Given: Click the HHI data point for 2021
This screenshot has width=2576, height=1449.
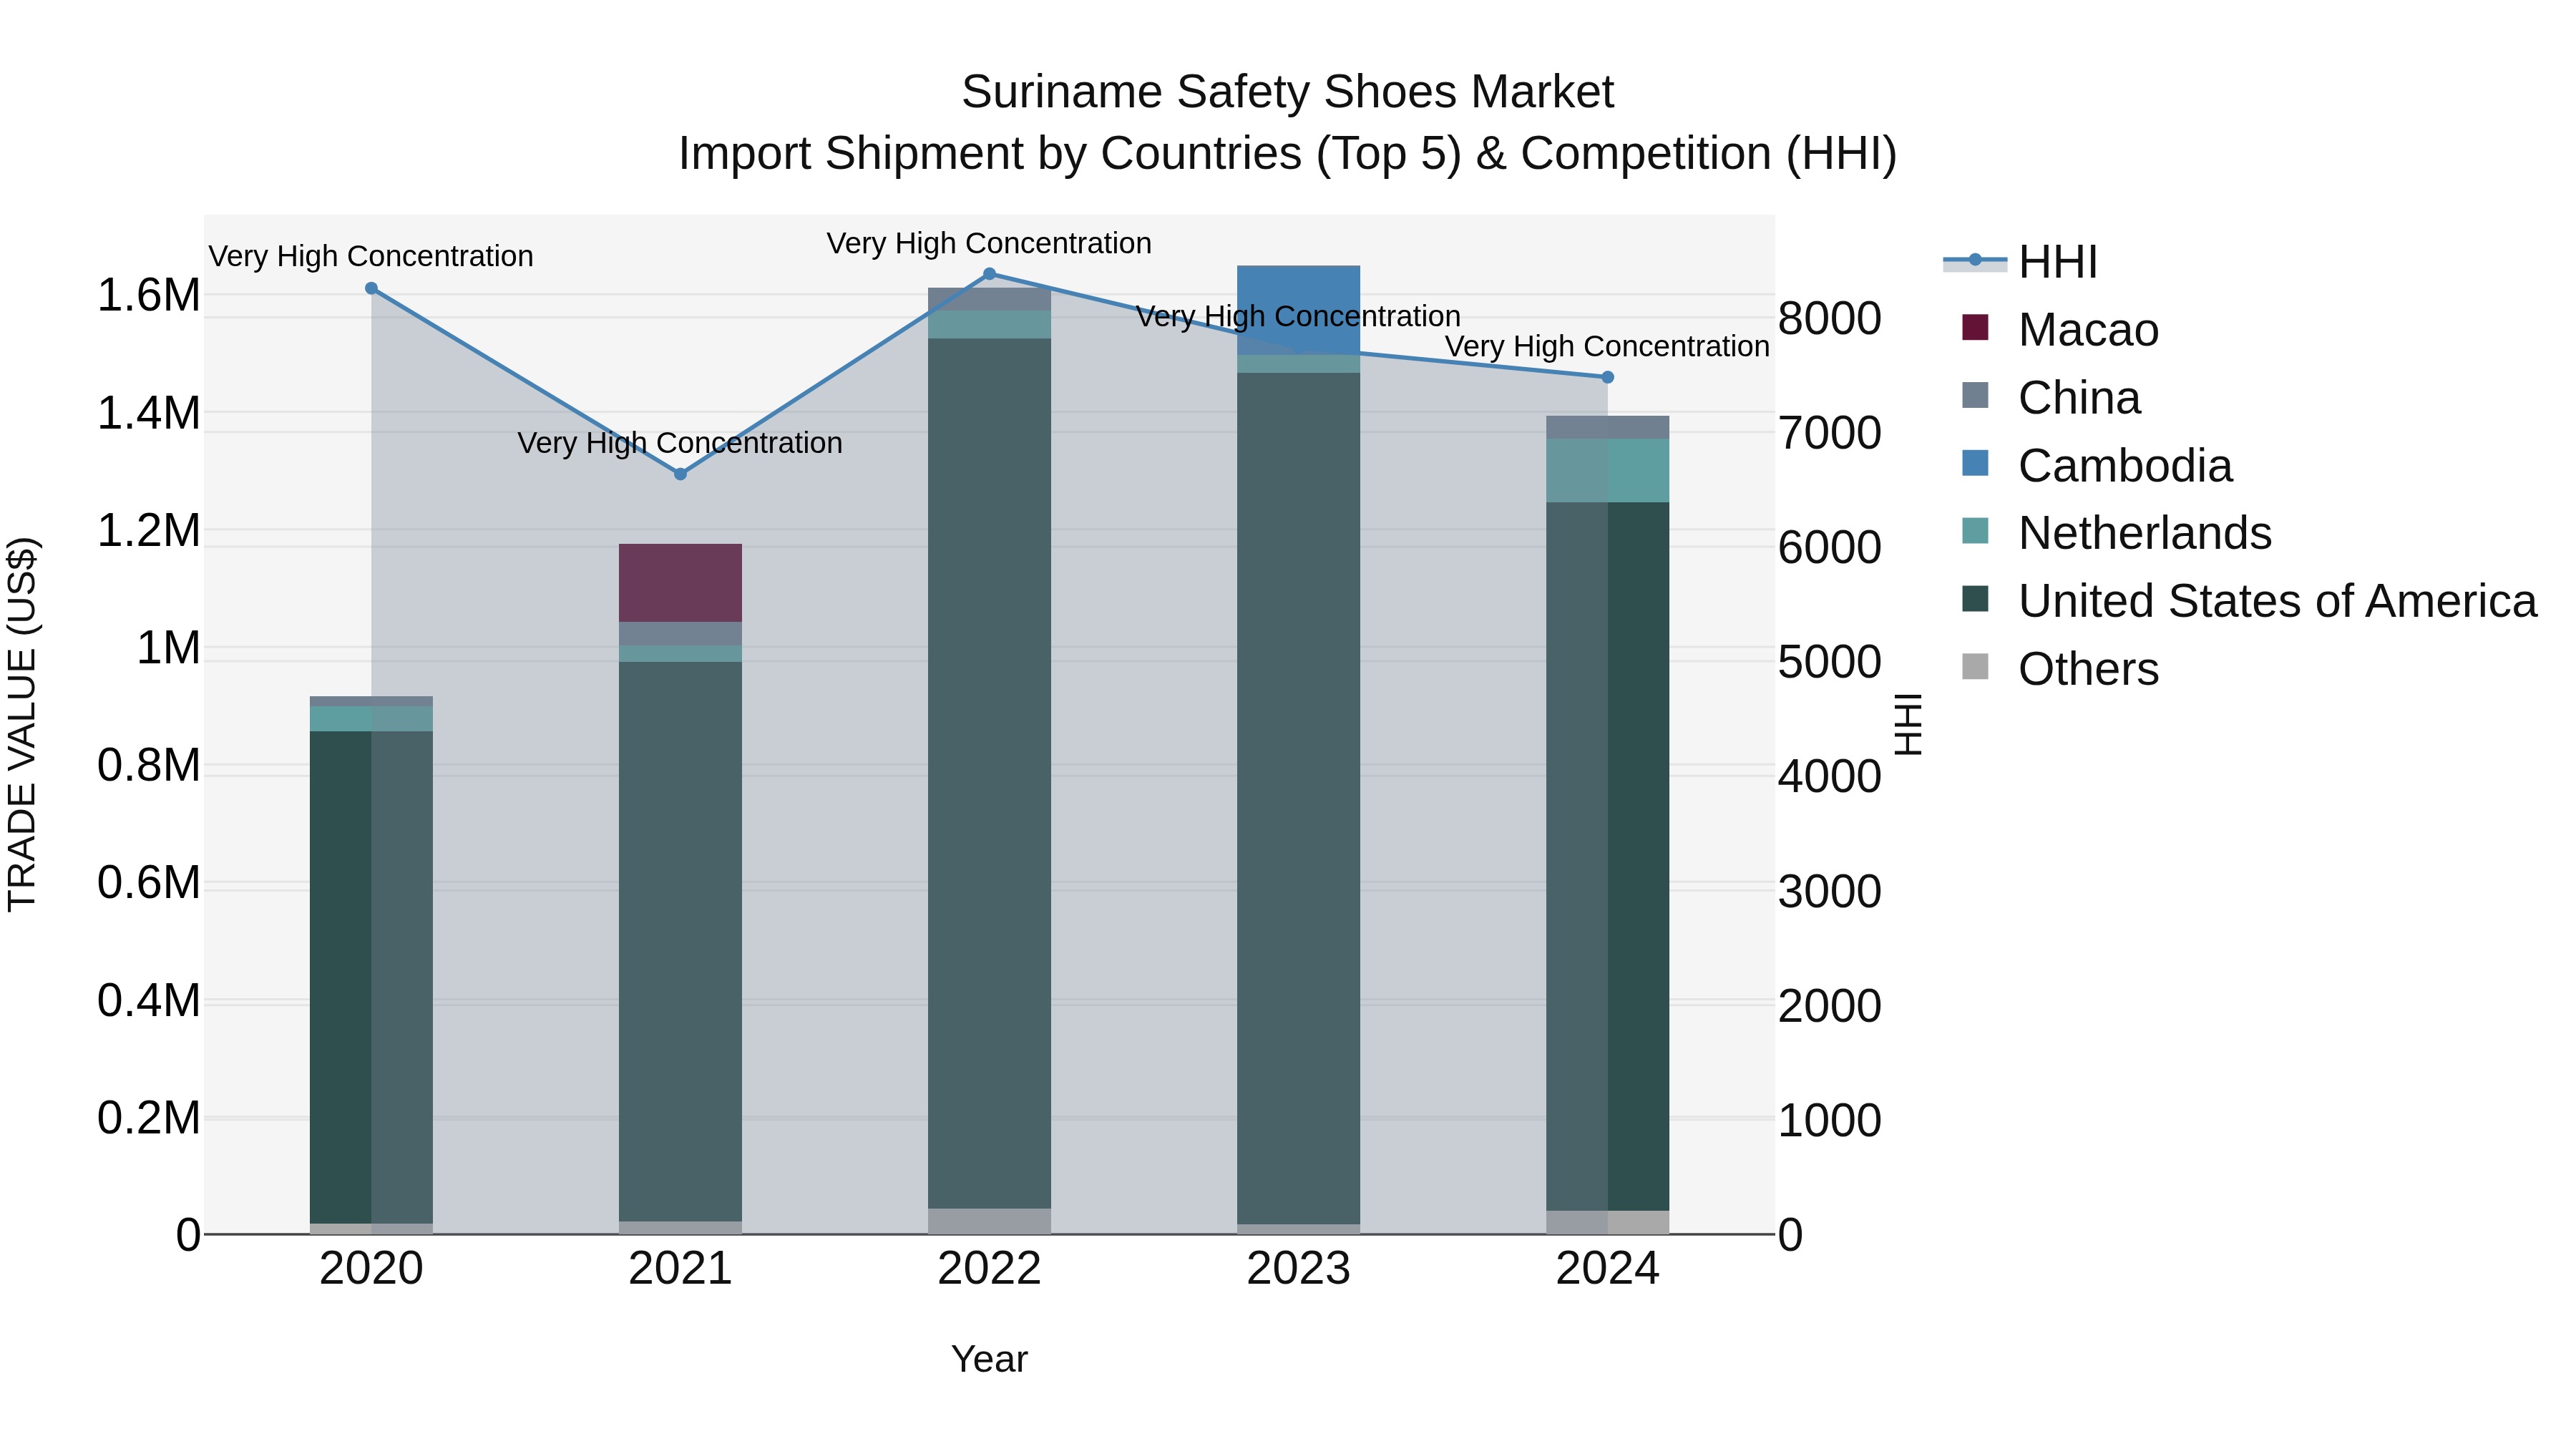Looking at the screenshot, I should click(x=680, y=474).
